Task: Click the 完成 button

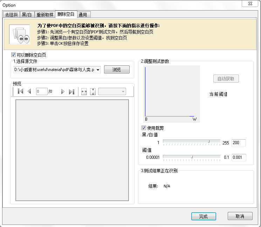Action: (x=204, y=217)
